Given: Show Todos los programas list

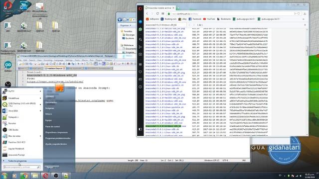Looking at the screenshot, I should click(x=22, y=161).
